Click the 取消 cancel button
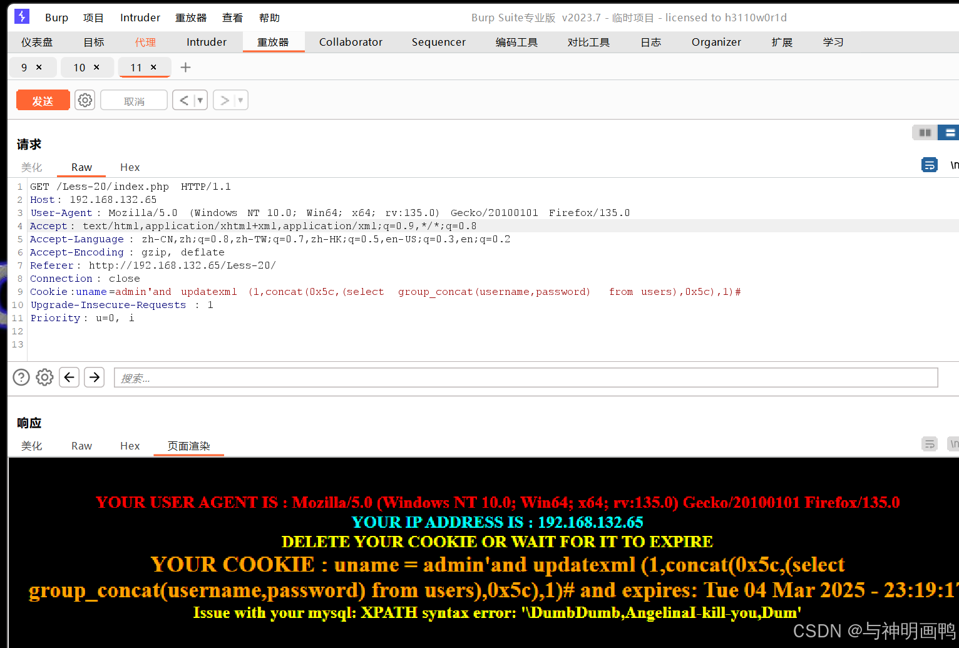The height and width of the screenshot is (648, 959). pos(134,100)
